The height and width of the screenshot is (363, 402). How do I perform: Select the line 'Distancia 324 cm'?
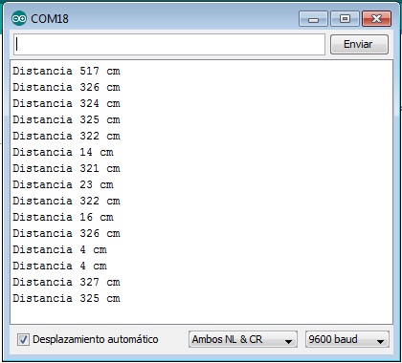pyautogui.click(x=66, y=103)
